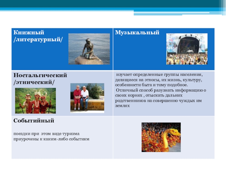Select the golden dragon carnival photo
226x170 pixels.
[161, 137]
